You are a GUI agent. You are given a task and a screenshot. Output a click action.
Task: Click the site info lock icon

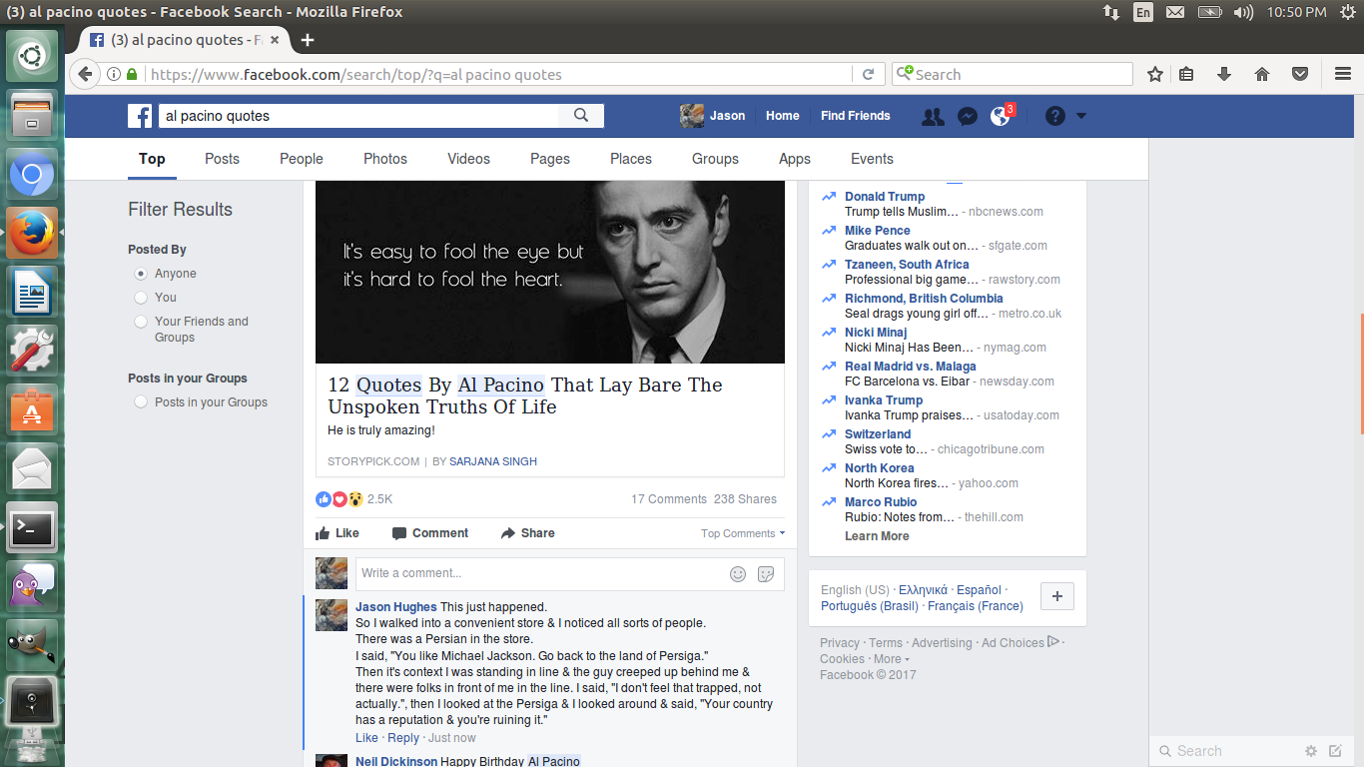point(132,74)
